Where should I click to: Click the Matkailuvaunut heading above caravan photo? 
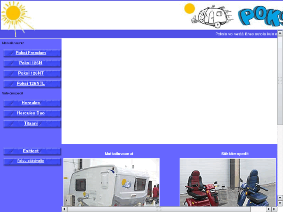[x=119, y=154]
